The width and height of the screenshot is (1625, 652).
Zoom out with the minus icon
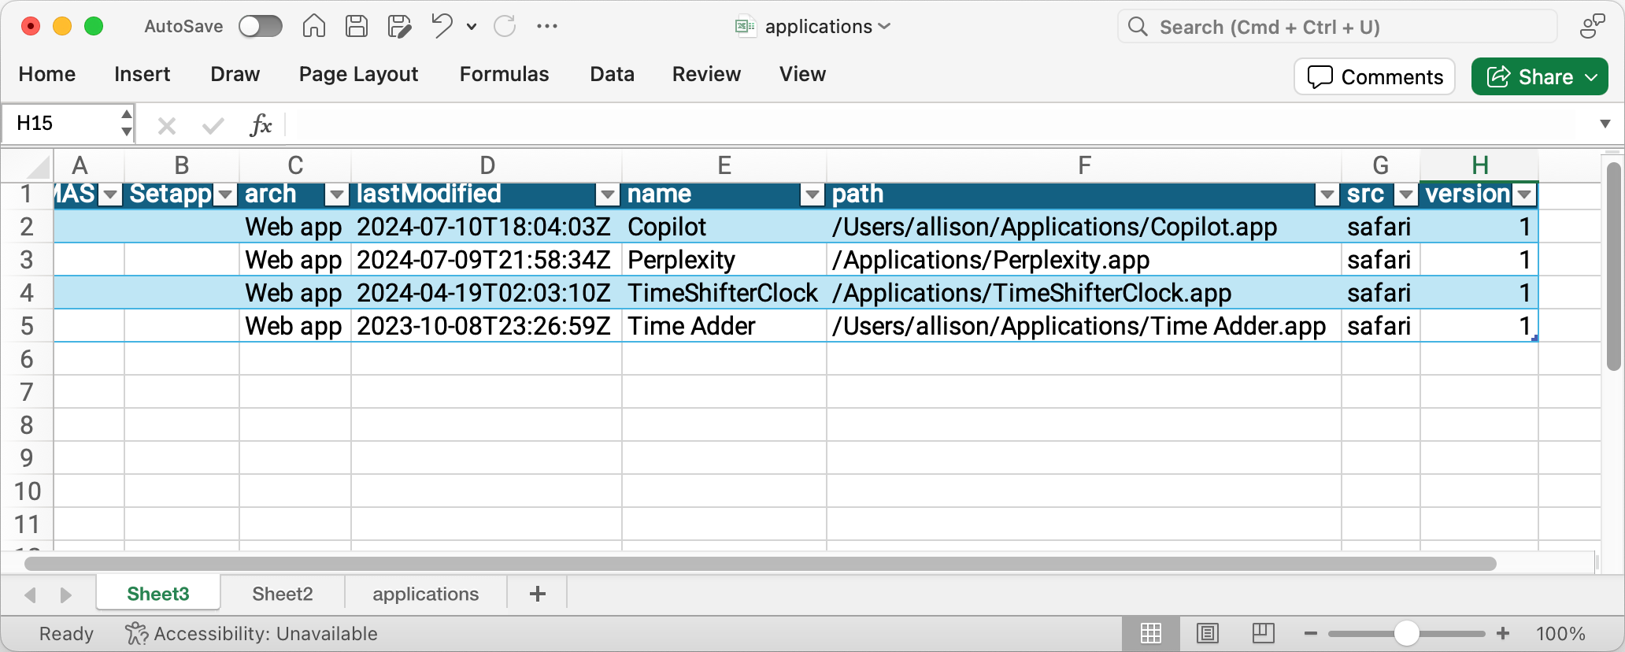coord(1311,634)
